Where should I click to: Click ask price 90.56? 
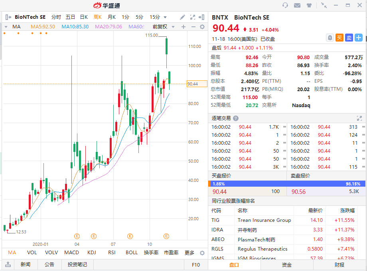click(x=298, y=192)
